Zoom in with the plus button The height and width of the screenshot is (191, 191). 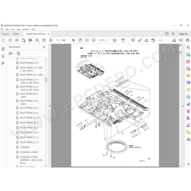94,40
